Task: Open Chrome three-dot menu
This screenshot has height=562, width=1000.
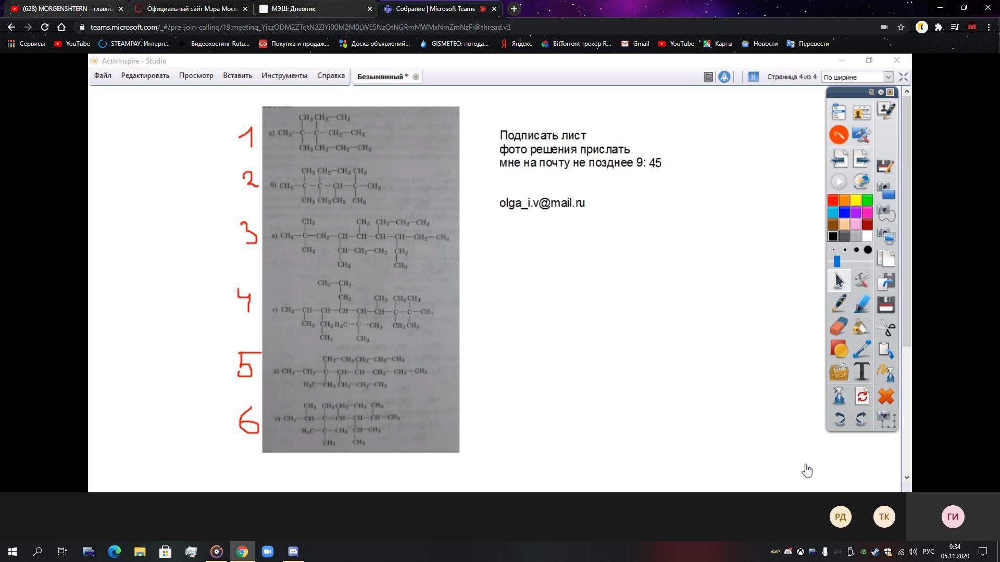Action: [x=989, y=27]
